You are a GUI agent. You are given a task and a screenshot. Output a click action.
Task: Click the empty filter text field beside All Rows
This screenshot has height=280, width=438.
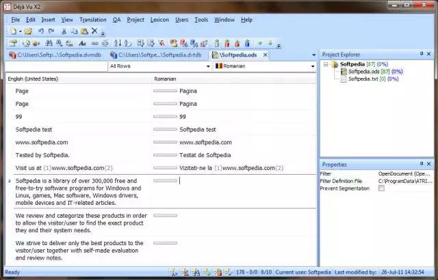tap(56, 66)
